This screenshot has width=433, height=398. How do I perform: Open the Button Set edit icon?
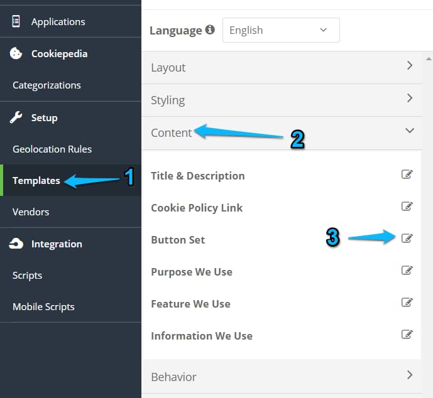407,238
